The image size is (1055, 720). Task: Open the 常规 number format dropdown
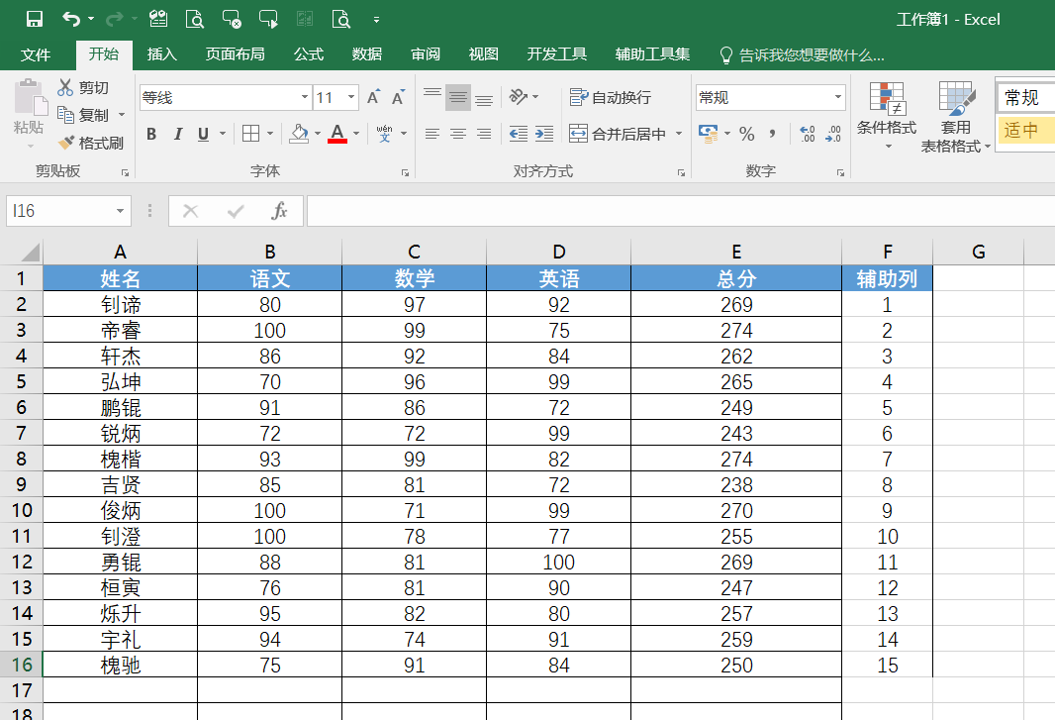[x=837, y=98]
